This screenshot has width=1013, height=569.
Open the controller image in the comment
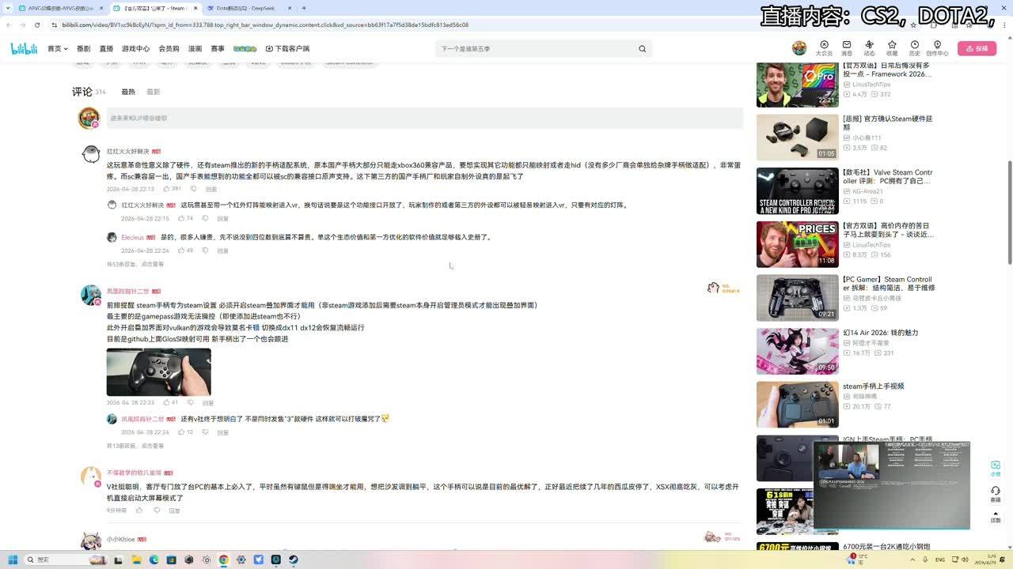click(x=158, y=371)
